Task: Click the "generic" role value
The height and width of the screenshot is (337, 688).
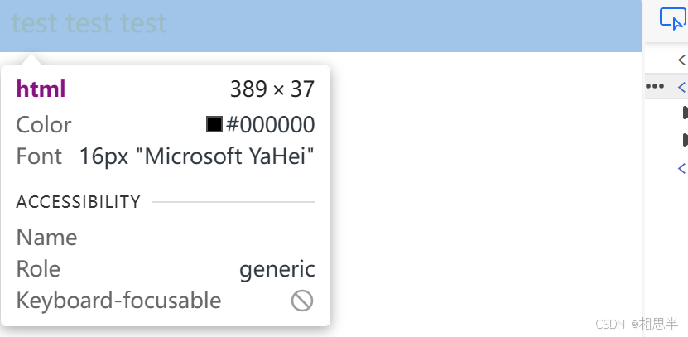Action: 277,269
